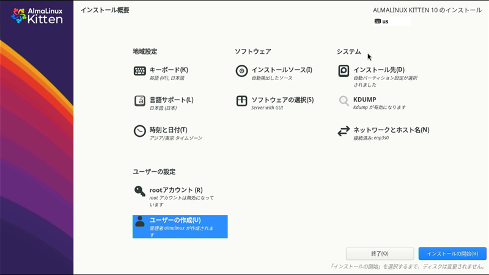This screenshot has height=275, width=489.
Task: Open 時刻と日付(T) configuration
Action: click(168, 130)
